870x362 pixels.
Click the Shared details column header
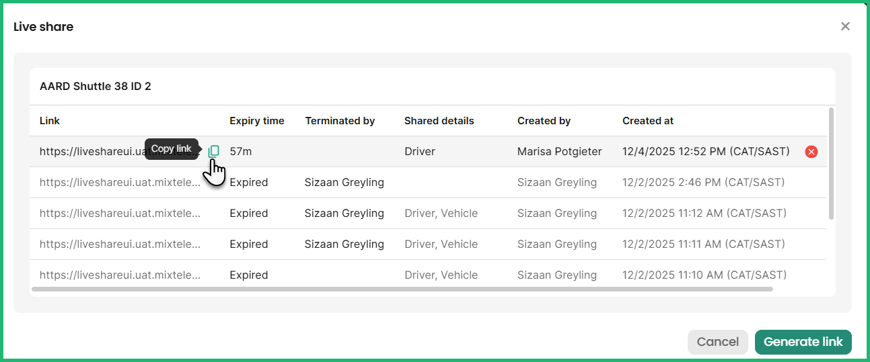click(439, 121)
